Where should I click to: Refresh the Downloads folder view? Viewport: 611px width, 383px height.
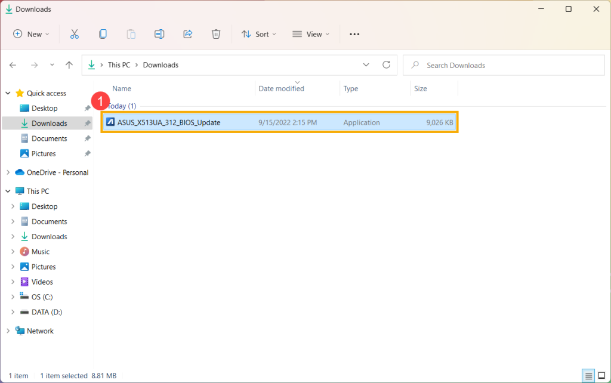click(x=386, y=65)
